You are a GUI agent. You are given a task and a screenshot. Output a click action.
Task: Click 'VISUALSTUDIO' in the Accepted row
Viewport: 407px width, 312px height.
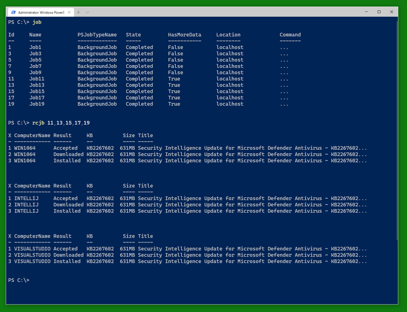[x=32, y=248]
